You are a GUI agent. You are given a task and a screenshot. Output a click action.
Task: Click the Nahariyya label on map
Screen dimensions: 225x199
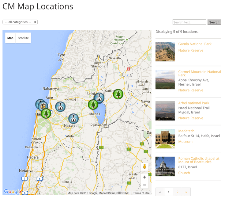point(51,89)
